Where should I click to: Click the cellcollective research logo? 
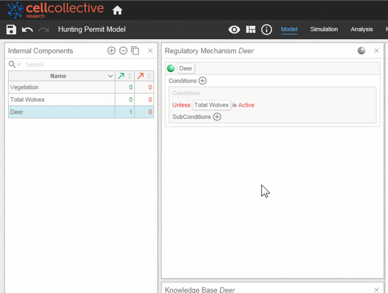56,10
